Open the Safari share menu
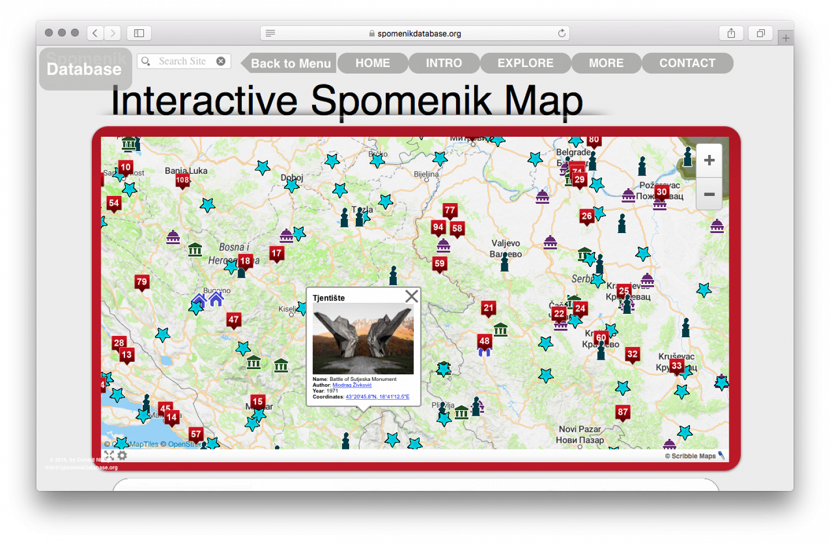The width and height of the screenshot is (830, 543). [731, 33]
